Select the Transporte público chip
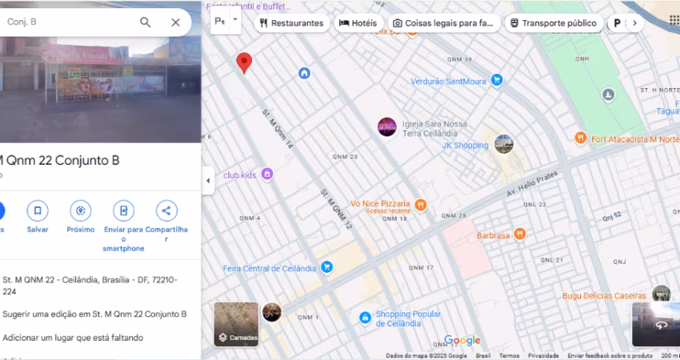680x360 pixels. (x=554, y=23)
